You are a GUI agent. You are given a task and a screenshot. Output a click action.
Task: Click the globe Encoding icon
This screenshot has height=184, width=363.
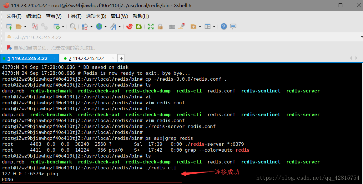click(99, 26)
